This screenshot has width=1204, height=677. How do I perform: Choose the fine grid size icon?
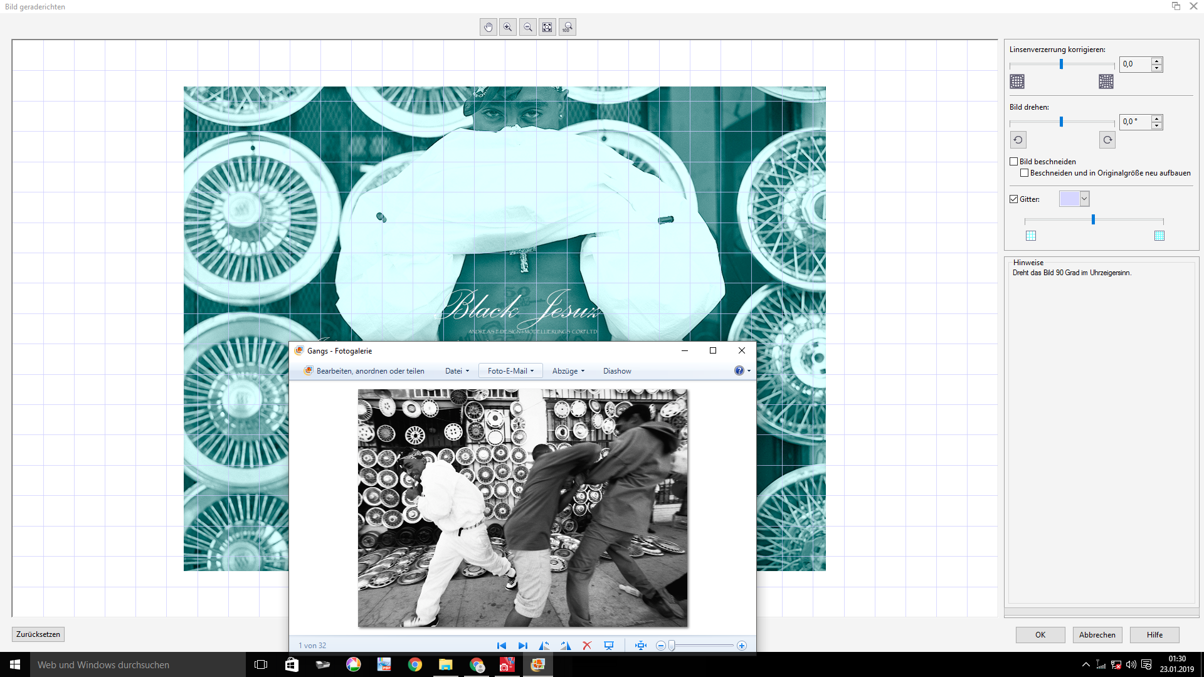click(1159, 236)
